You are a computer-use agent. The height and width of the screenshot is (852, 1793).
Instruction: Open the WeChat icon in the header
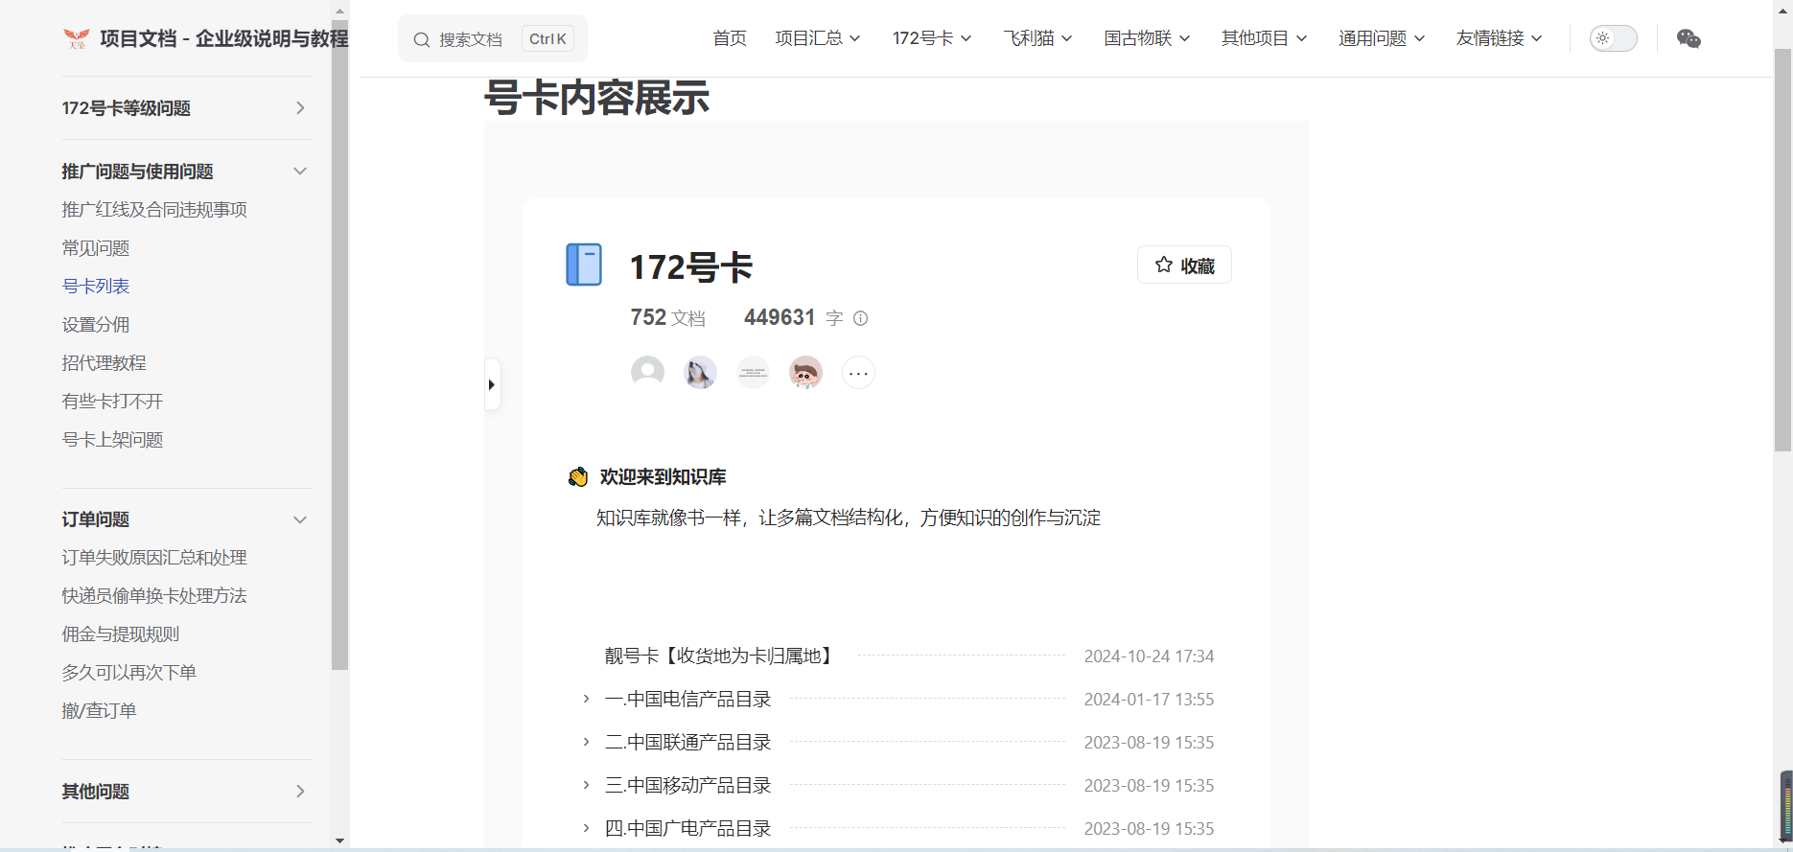[x=1688, y=38]
